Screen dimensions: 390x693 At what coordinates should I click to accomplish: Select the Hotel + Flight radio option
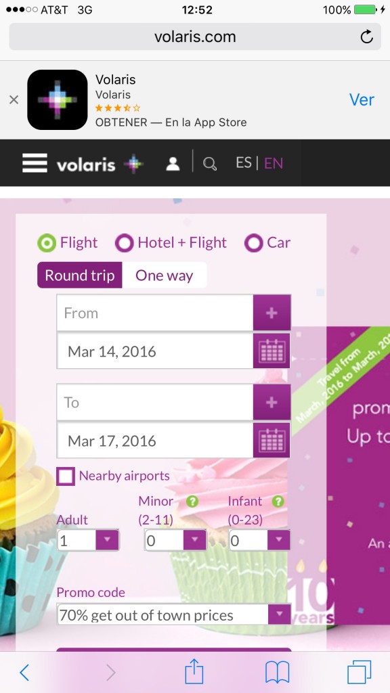[x=171, y=243]
